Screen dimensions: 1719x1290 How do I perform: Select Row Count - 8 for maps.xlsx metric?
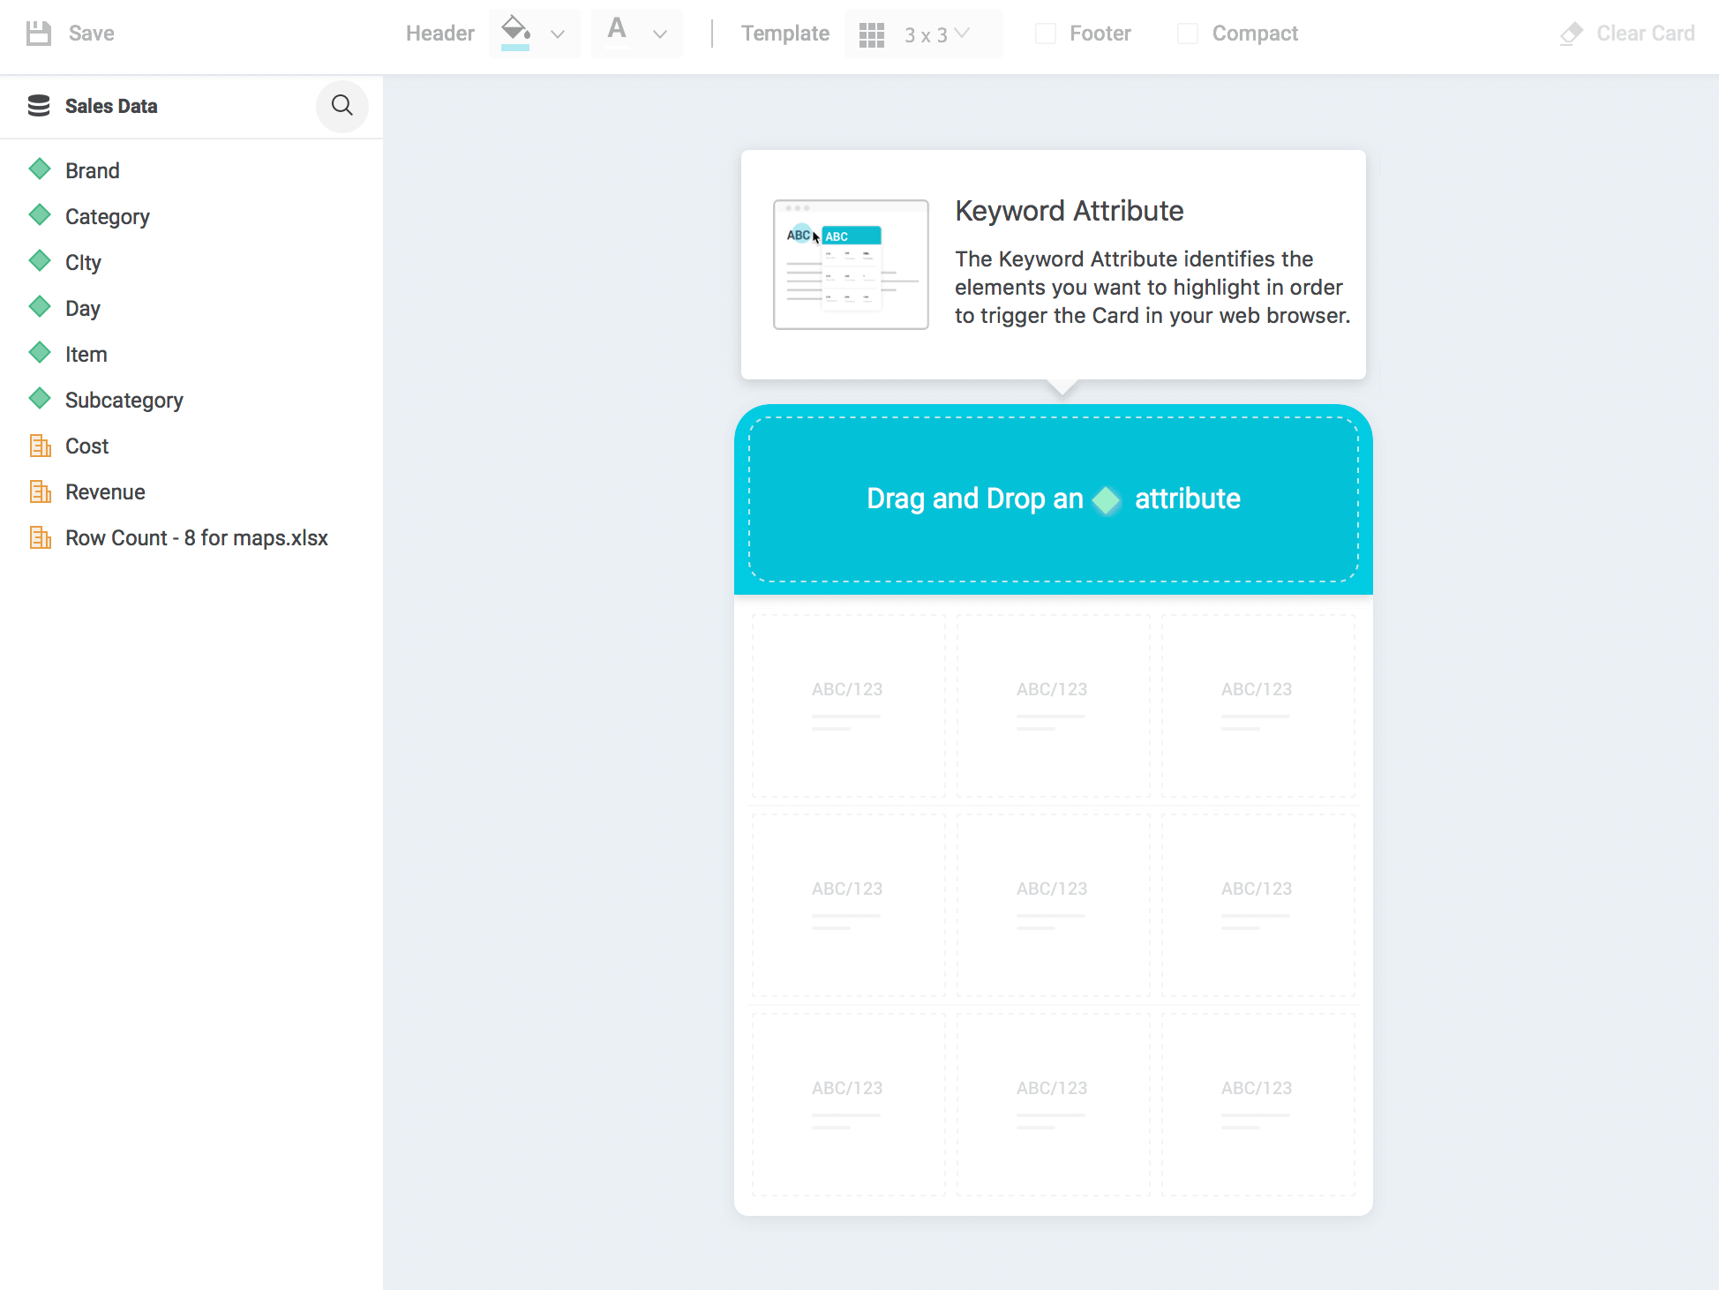(196, 537)
